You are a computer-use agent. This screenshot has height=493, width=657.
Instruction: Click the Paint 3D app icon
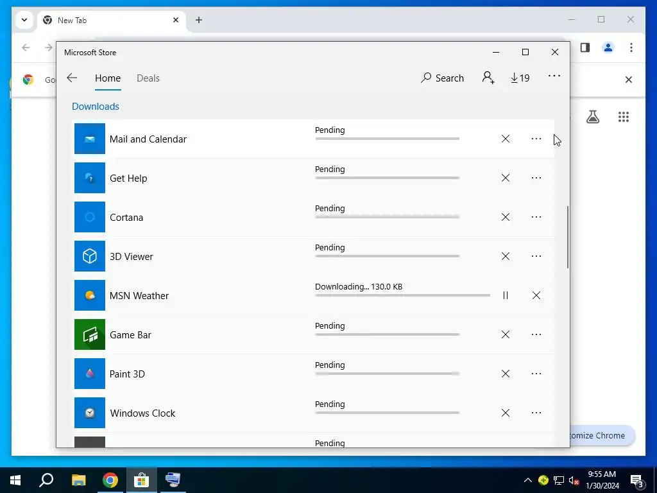(x=90, y=374)
